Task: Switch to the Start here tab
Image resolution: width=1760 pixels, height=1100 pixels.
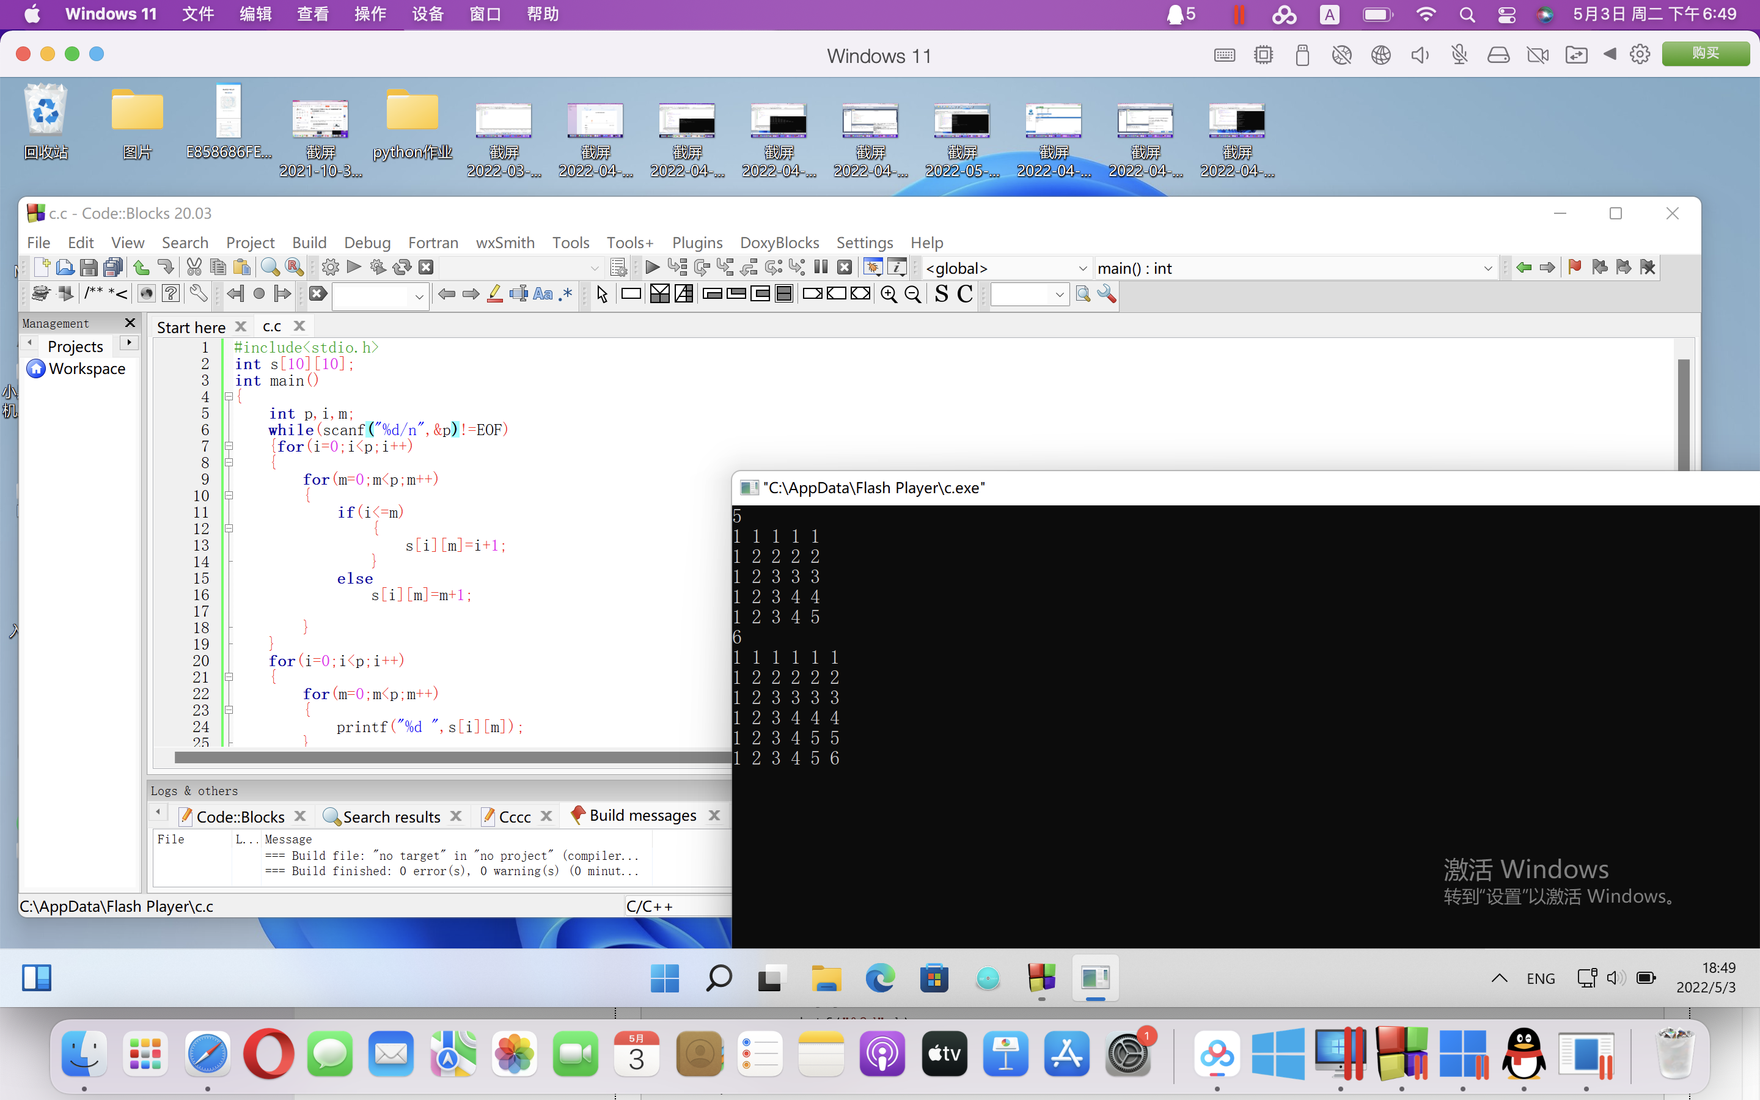Action: pos(191,327)
